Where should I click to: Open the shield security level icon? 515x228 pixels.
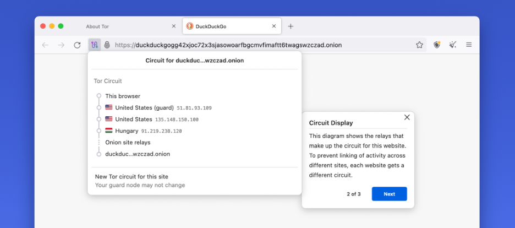pyautogui.click(x=437, y=45)
